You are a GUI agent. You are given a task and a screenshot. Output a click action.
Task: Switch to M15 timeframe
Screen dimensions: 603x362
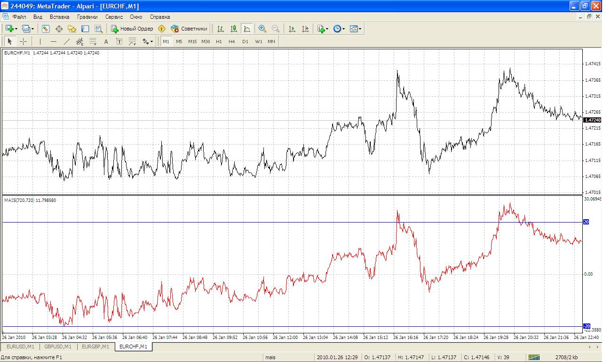(192, 41)
